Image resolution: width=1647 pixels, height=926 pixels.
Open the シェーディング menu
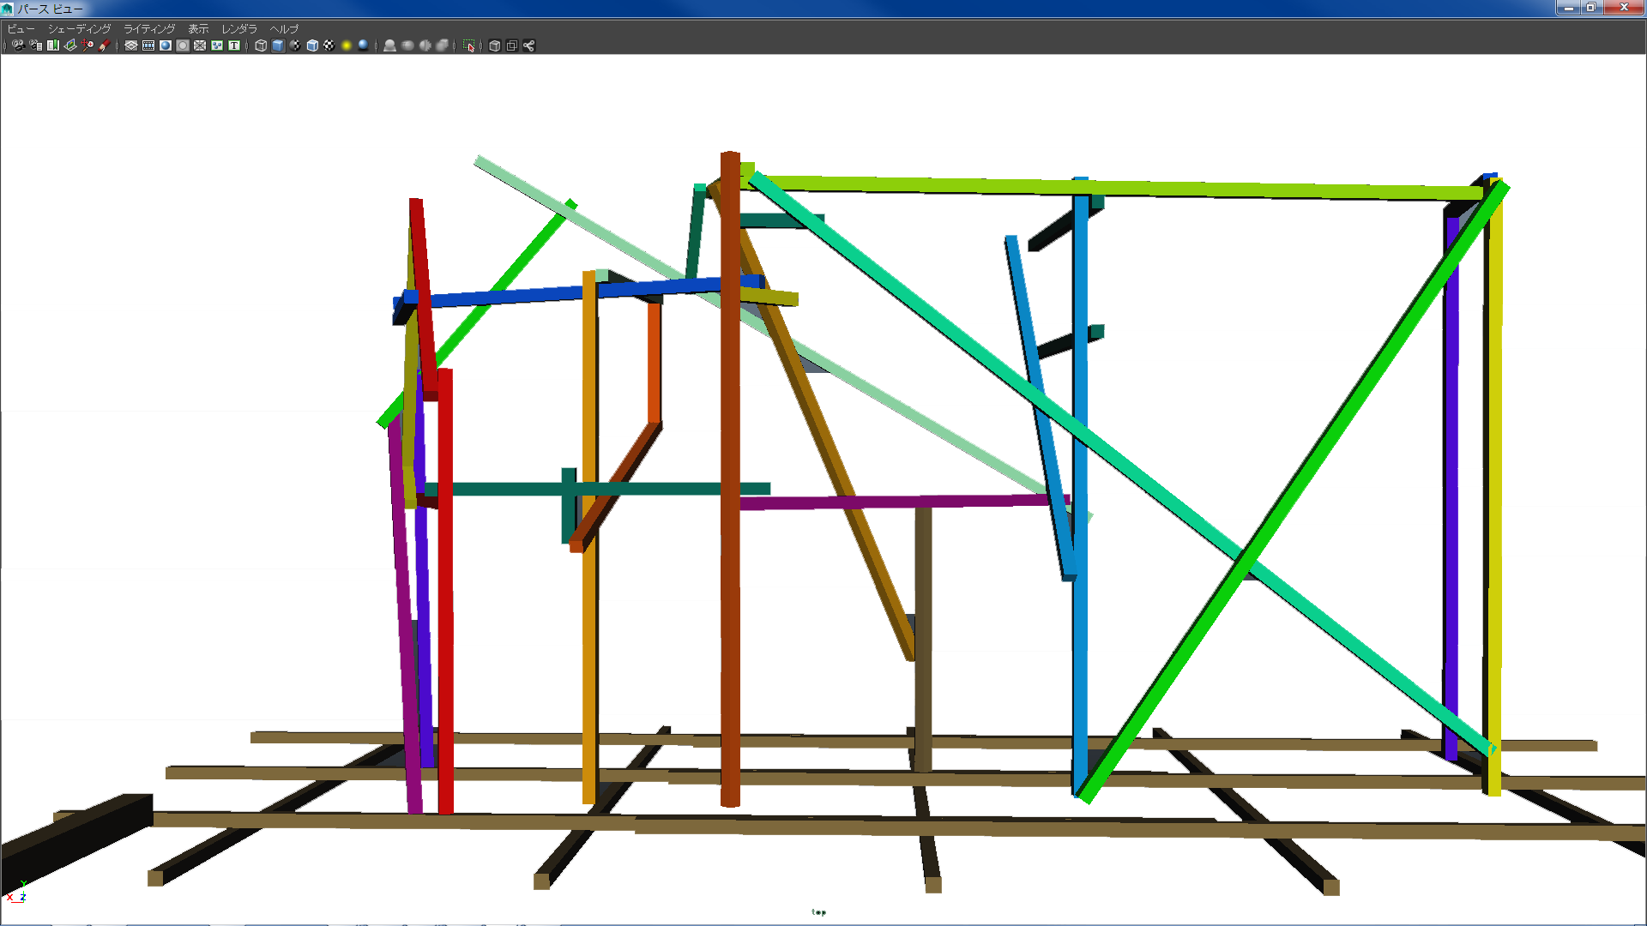(79, 28)
